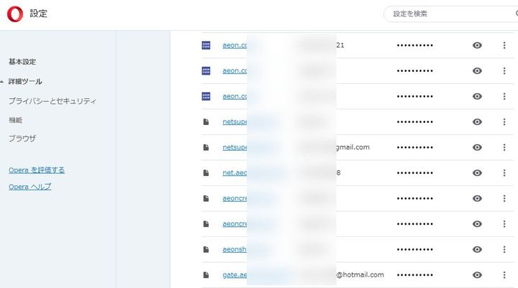This screenshot has height=288, width=518.
Task: Open ブラウザ settings section
Action: [x=22, y=138]
